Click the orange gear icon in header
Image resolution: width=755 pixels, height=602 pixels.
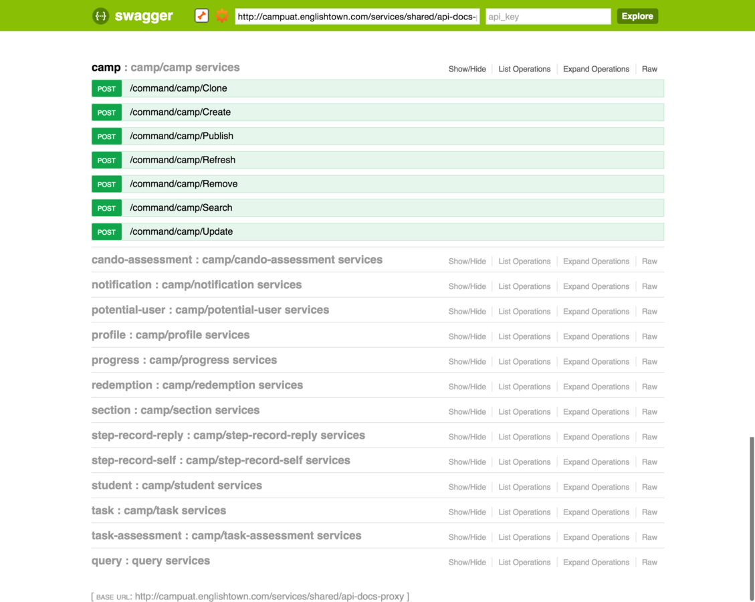[222, 16]
